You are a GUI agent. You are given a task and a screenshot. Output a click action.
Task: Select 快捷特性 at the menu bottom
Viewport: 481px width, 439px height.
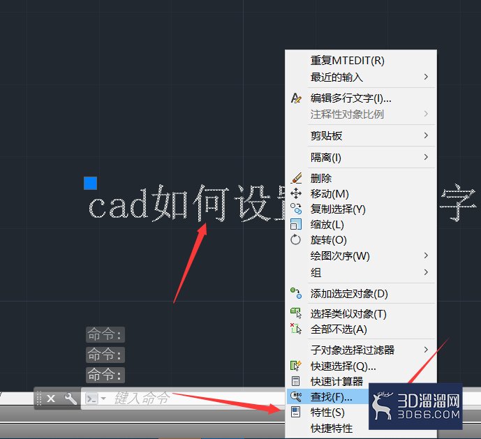(x=332, y=428)
